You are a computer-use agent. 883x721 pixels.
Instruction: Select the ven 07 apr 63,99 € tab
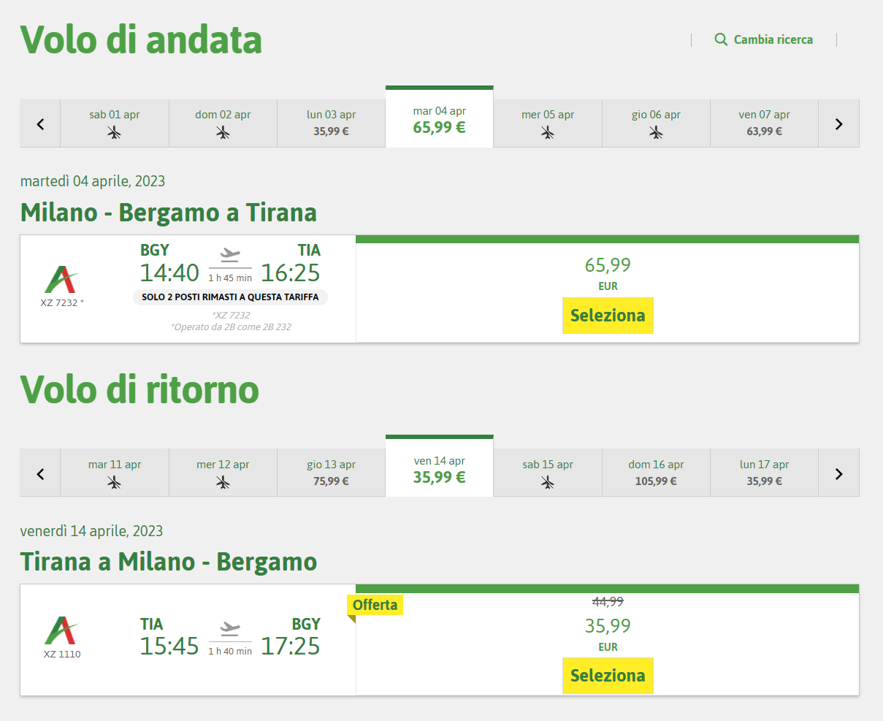pos(765,123)
